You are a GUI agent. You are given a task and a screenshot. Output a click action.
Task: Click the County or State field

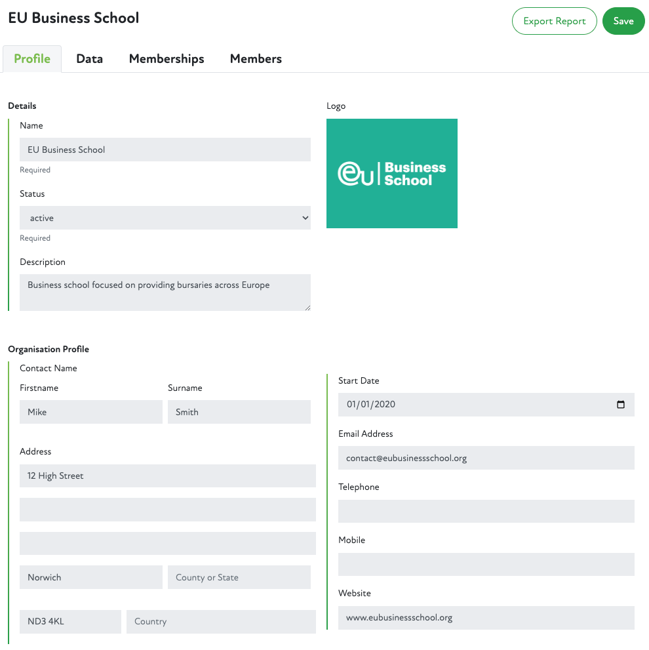[x=239, y=577]
